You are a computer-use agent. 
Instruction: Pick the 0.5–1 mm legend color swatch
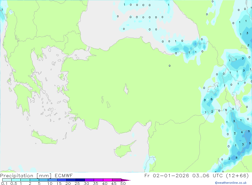coord(16,180)
